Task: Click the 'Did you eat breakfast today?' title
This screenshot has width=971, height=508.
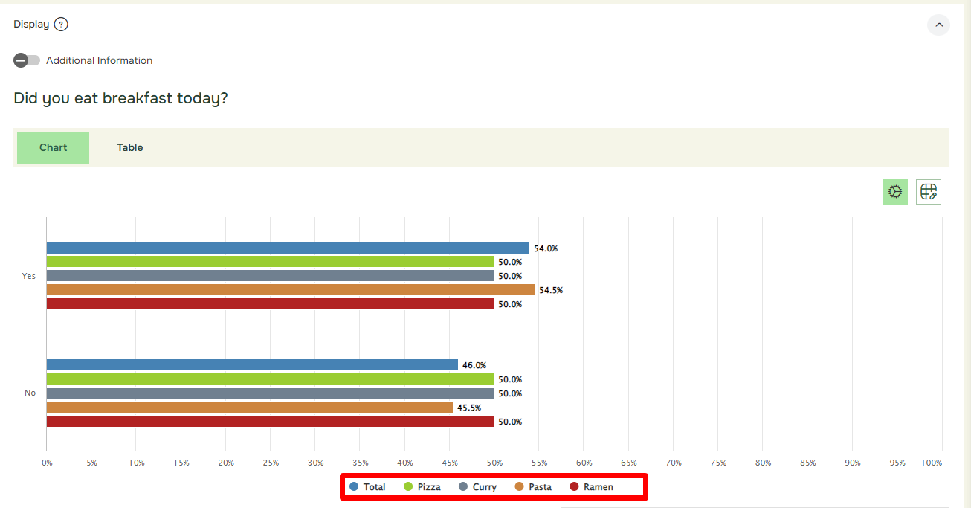Action: coord(120,98)
